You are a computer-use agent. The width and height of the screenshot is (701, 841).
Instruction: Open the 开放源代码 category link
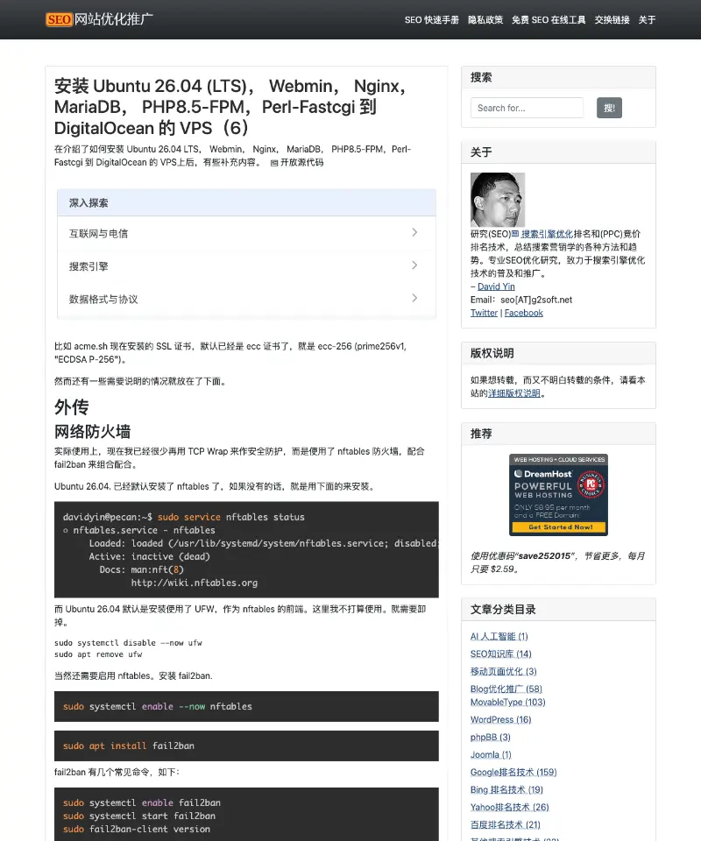tap(297, 163)
